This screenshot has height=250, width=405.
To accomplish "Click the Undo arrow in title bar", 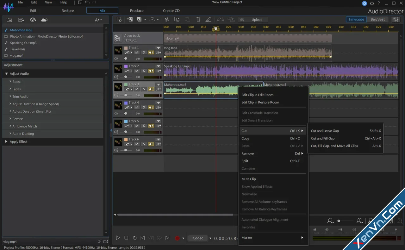I will [x=87, y=2].
